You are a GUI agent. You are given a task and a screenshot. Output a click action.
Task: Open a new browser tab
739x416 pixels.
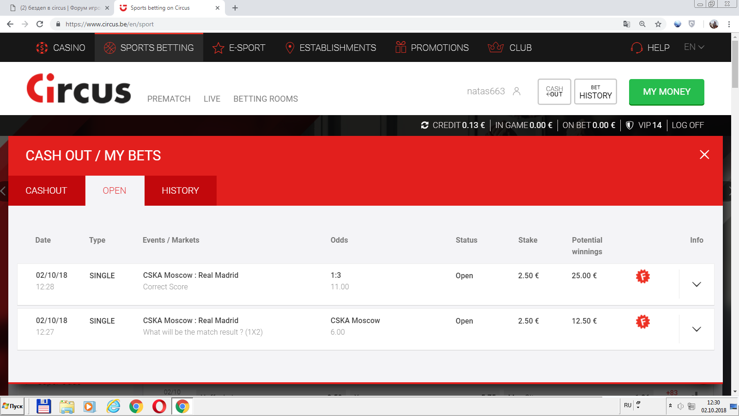(x=235, y=8)
